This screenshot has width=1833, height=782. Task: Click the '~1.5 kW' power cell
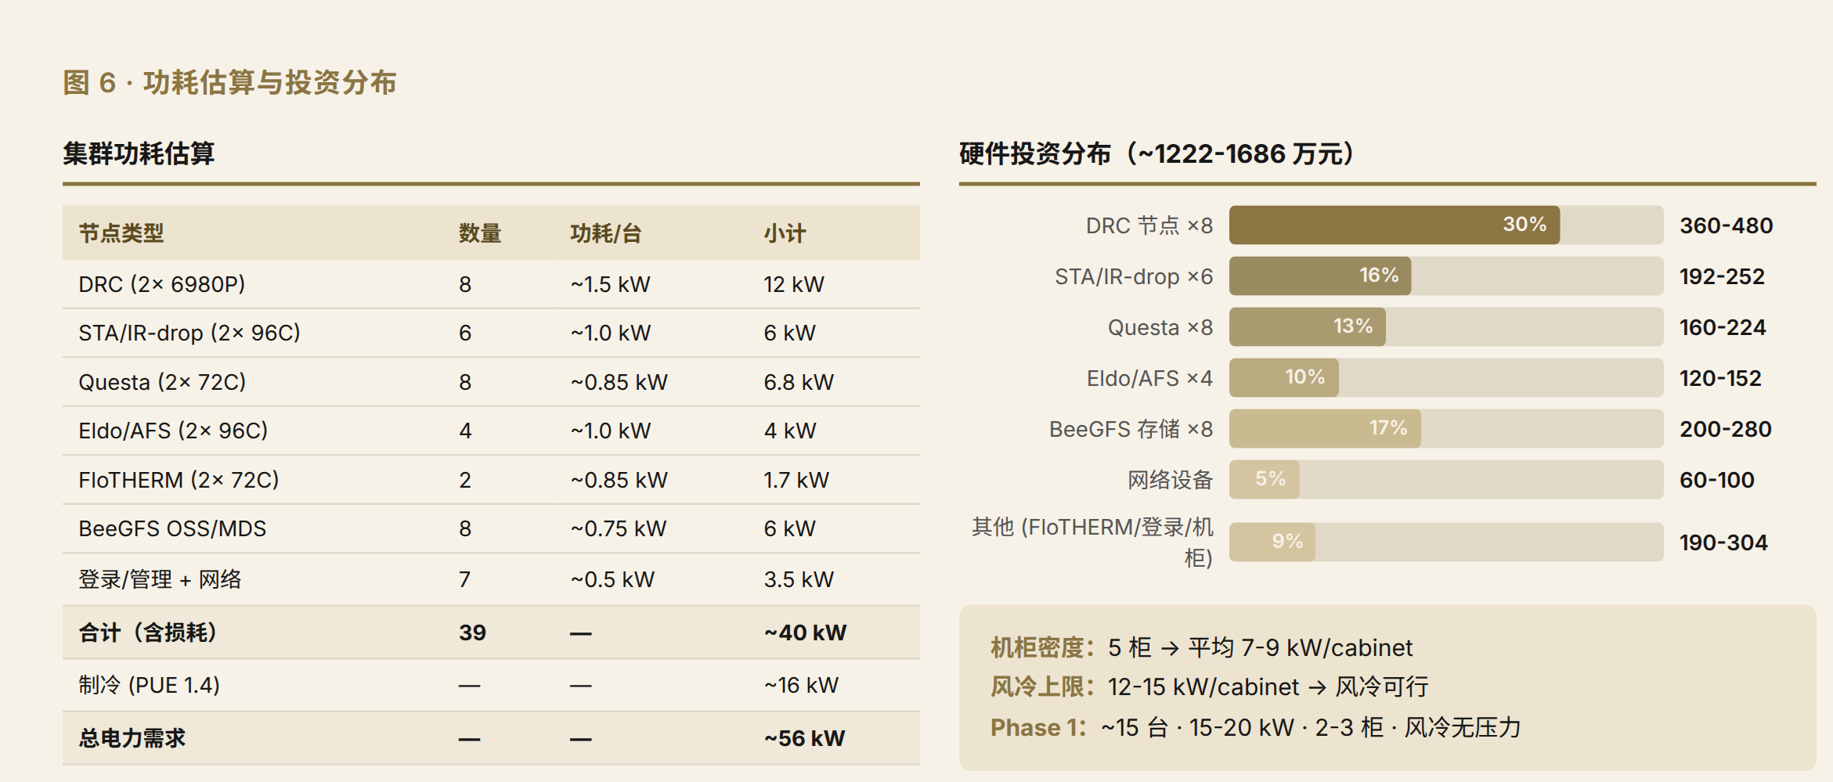point(611,284)
